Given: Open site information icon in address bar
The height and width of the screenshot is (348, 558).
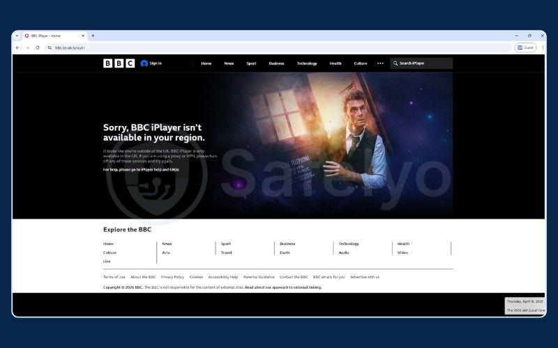Looking at the screenshot, I should 50,47.
